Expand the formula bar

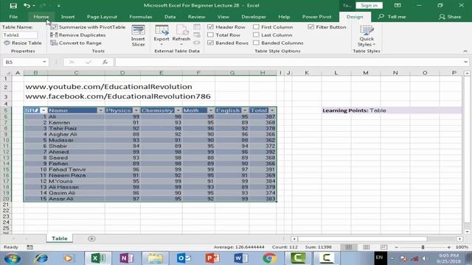coord(465,62)
